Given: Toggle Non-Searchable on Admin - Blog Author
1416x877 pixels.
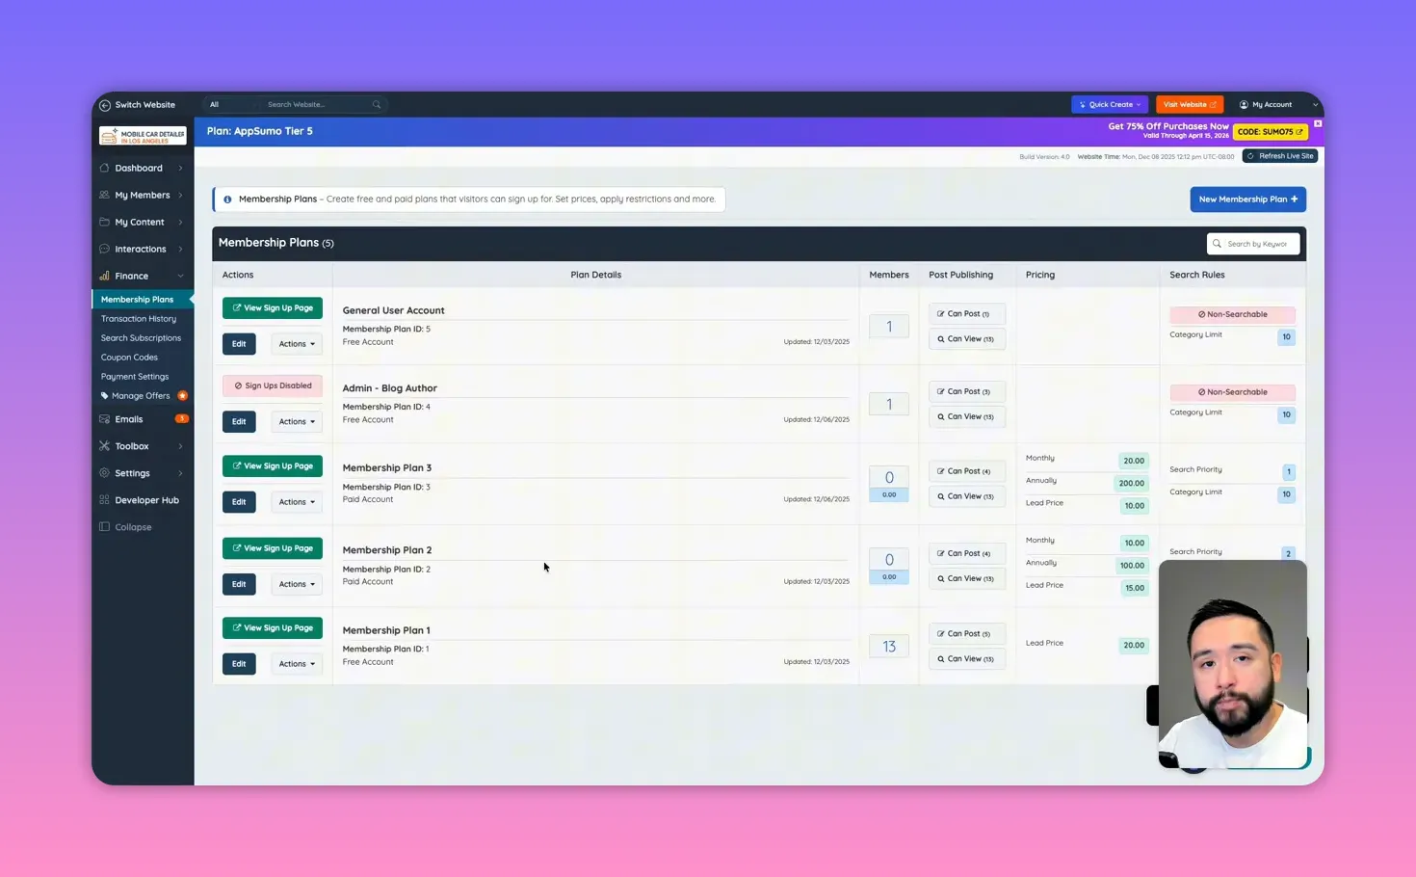Looking at the screenshot, I should pos(1232,391).
